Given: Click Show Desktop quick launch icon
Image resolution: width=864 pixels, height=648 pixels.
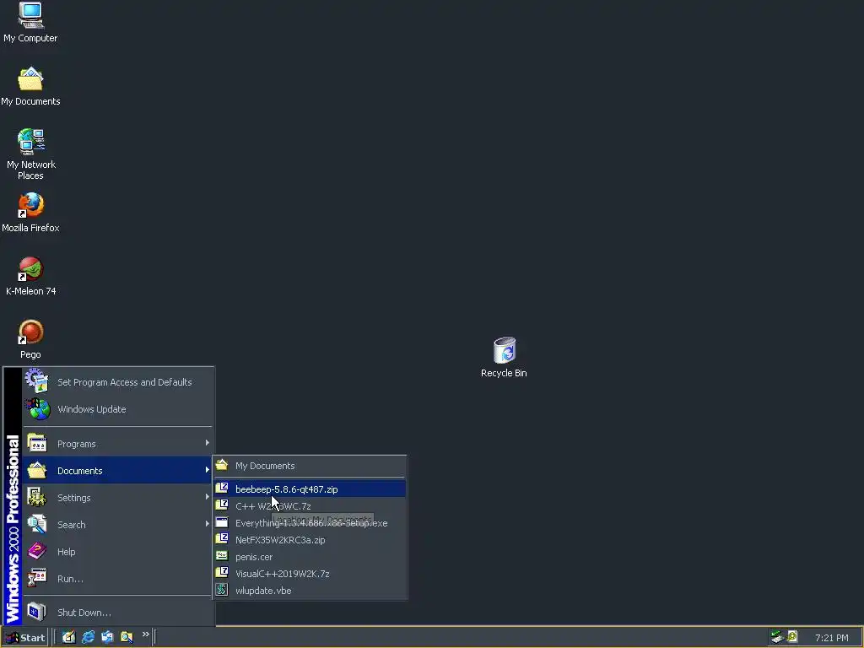Looking at the screenshot, I should (68, 637).
